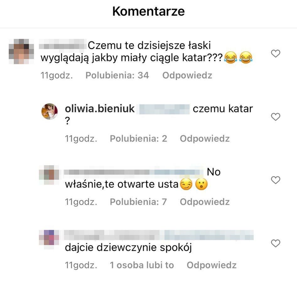View who liked: Polubienia: 34
Screen dimensions: 297x284
click(x=117, y=75)
